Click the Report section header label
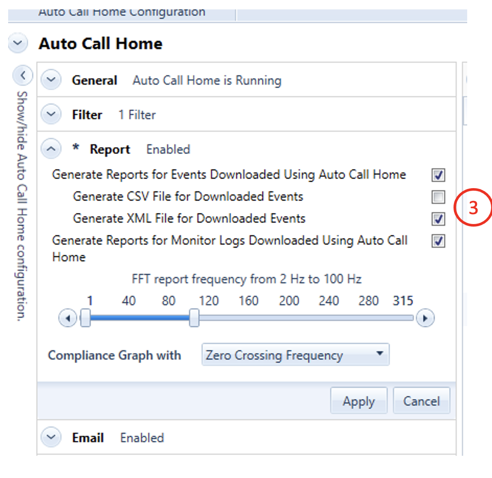 110,149
